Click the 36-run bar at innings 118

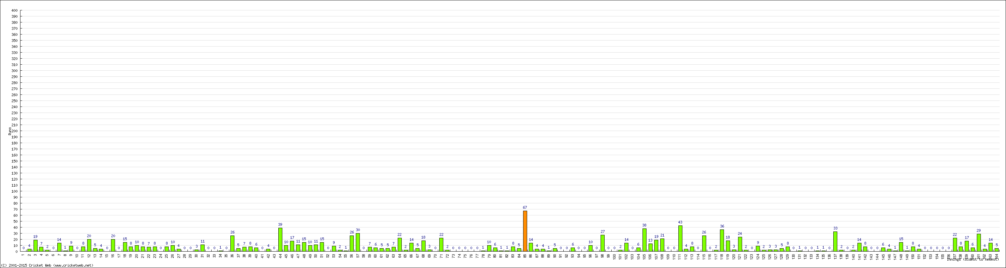pos(722,240)
